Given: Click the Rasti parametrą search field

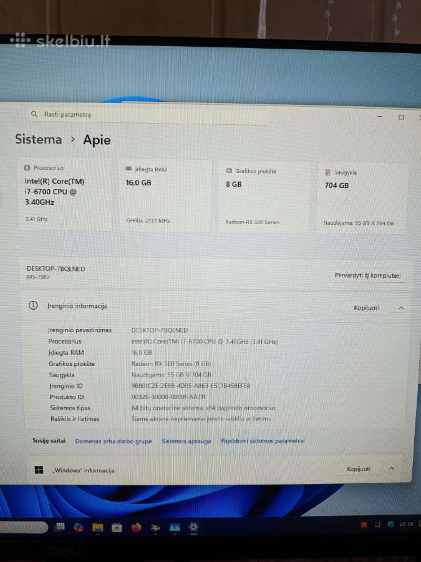Looking at the screenshot, I should 148,115.
